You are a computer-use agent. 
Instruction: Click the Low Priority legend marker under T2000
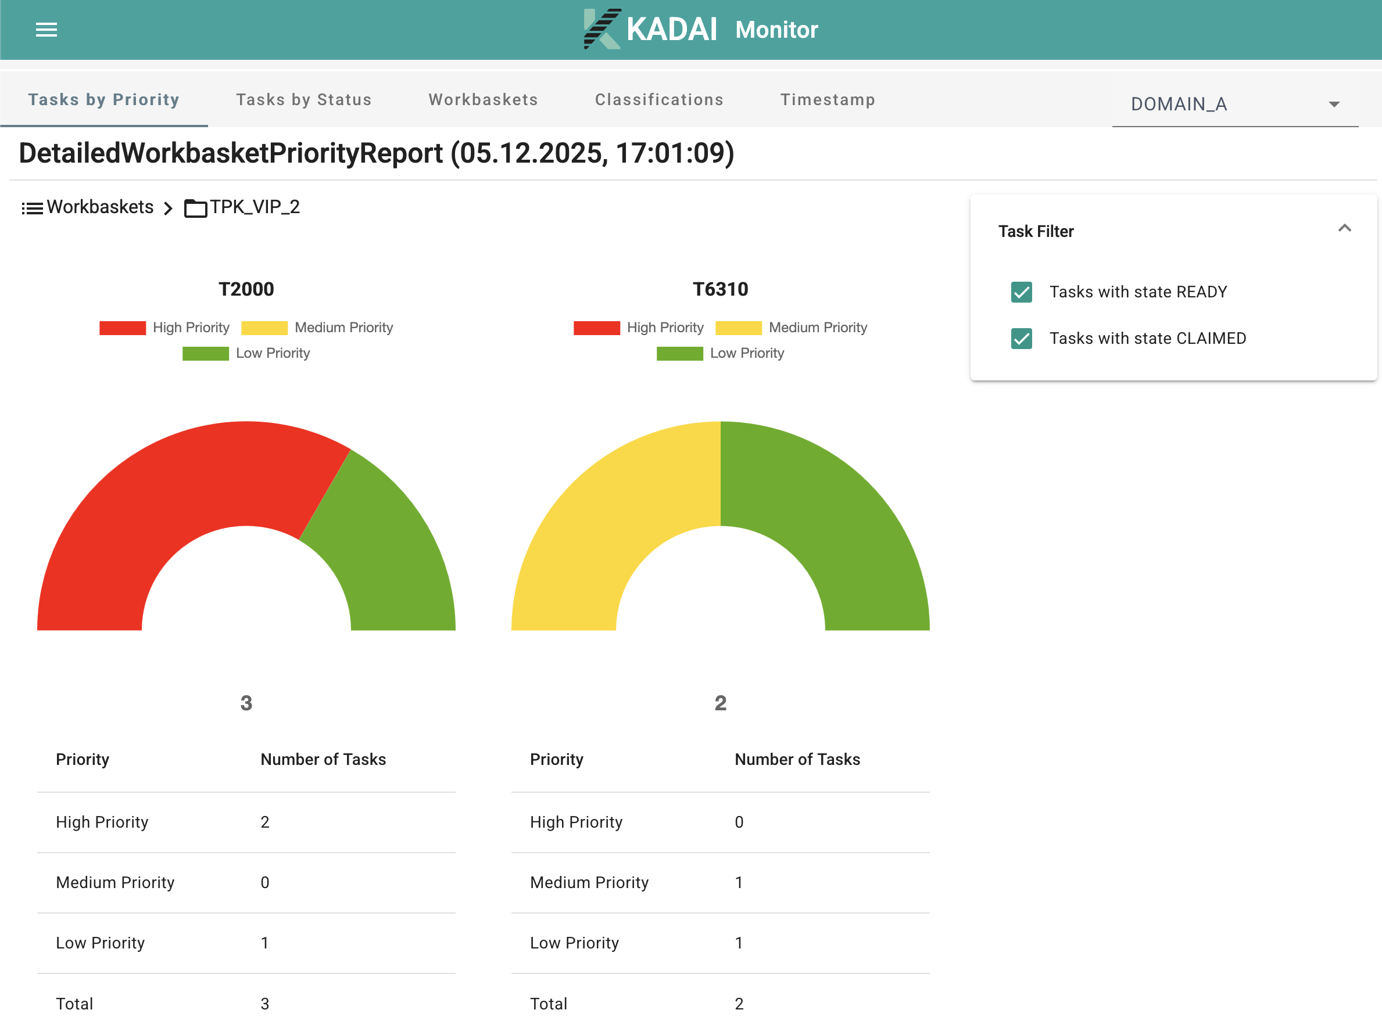pos(206,353)
